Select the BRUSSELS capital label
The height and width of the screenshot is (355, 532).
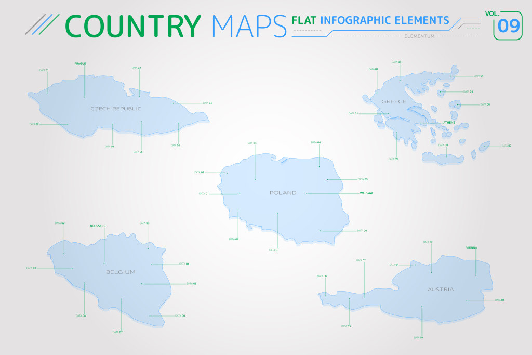98,226
